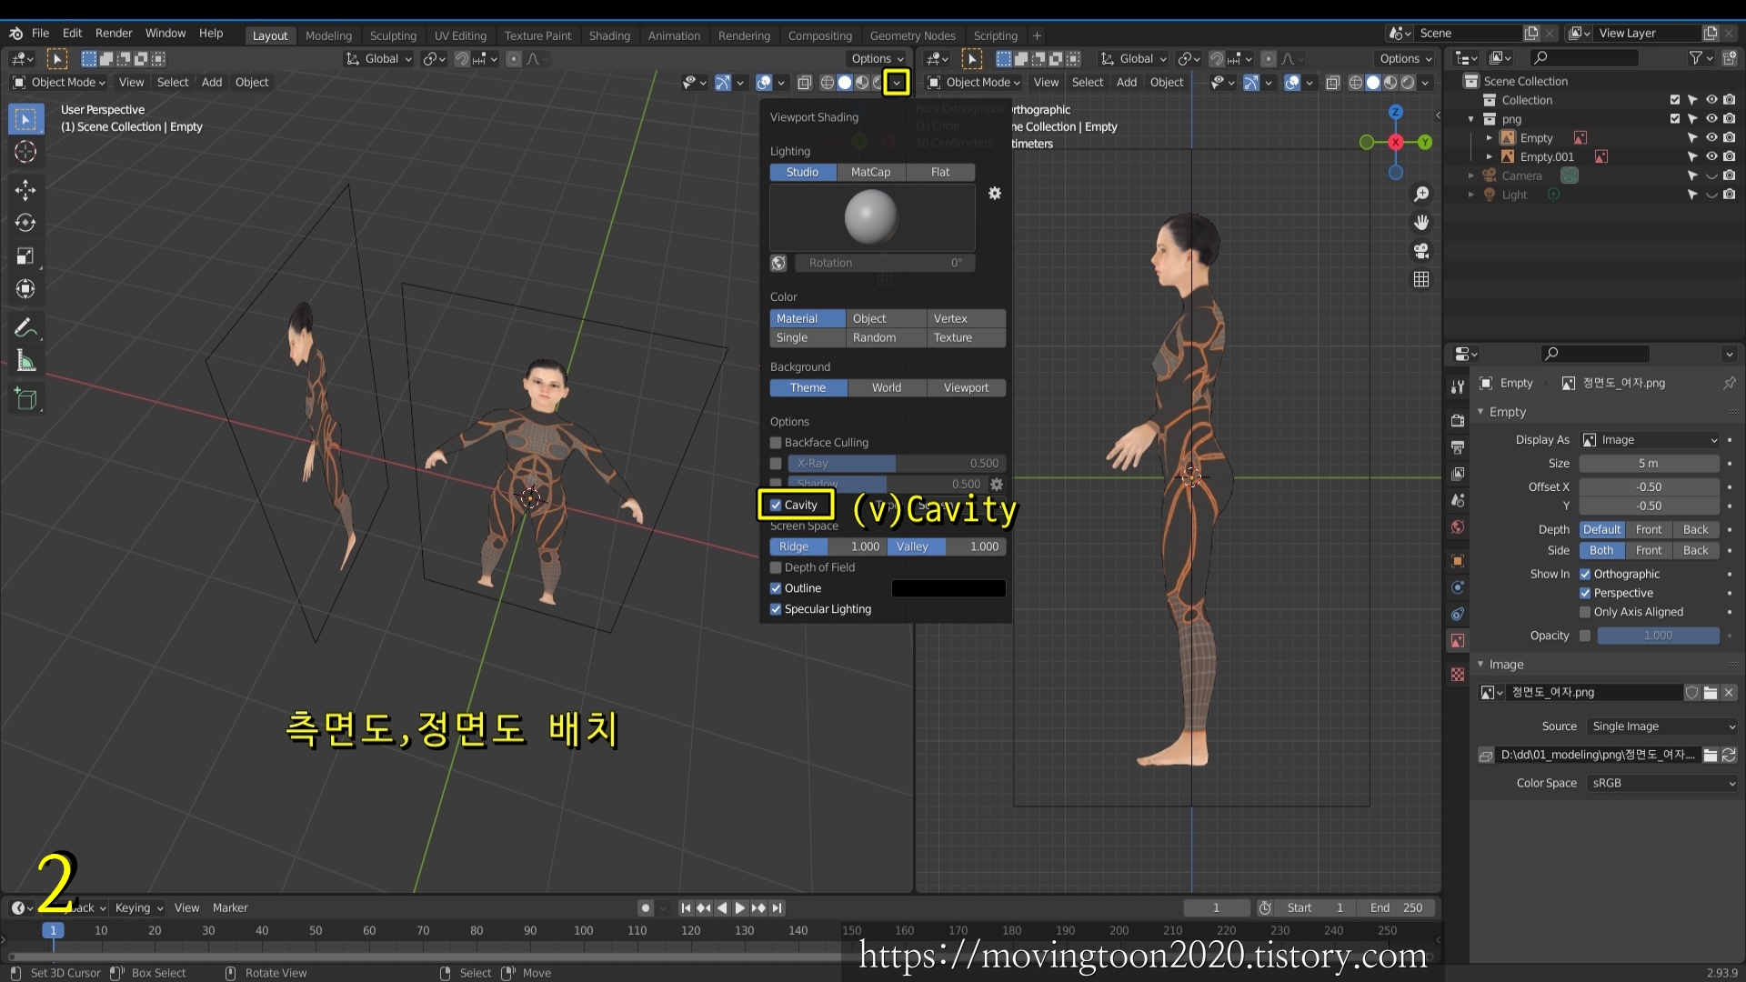Collapse the png collection in outliner
Viewport: 1746px width, 982px height.
1470,119
